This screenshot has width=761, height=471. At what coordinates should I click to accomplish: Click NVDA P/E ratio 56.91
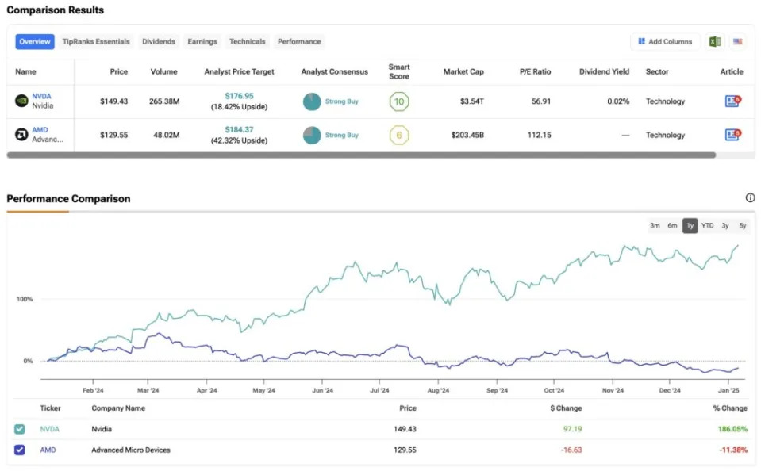tap(541, 101)
